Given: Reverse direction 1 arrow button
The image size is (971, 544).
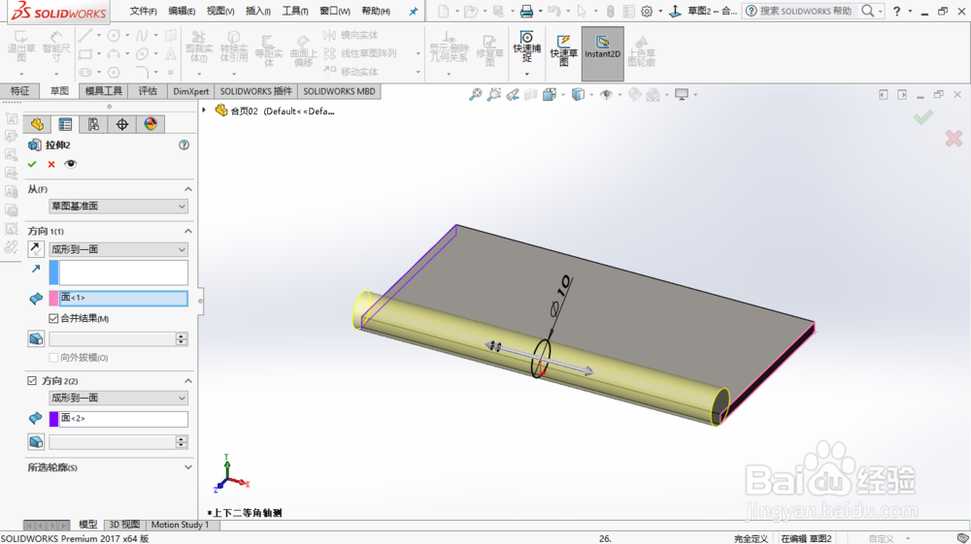Looking at the screenshot, I should 35,249.
